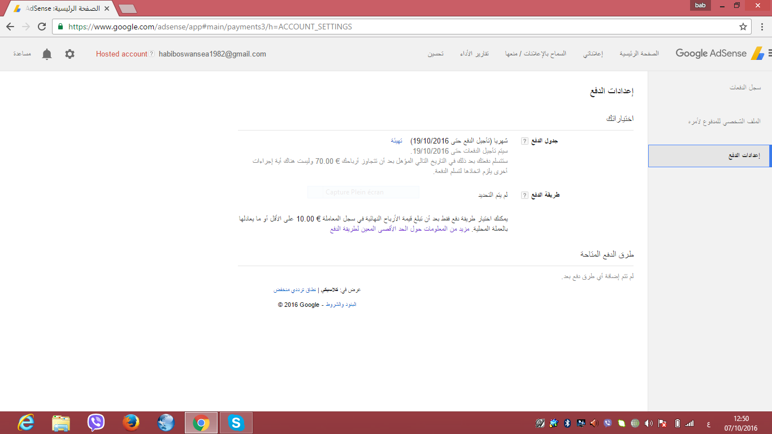The height and width of the screenshot is (434, 772).
Task: Click the Google AdSense logo
Action: pos(719,54)
